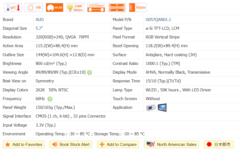The image size is (242, 156).
Task: Select the orange WLED backlight icon
Action: [55, 8]
